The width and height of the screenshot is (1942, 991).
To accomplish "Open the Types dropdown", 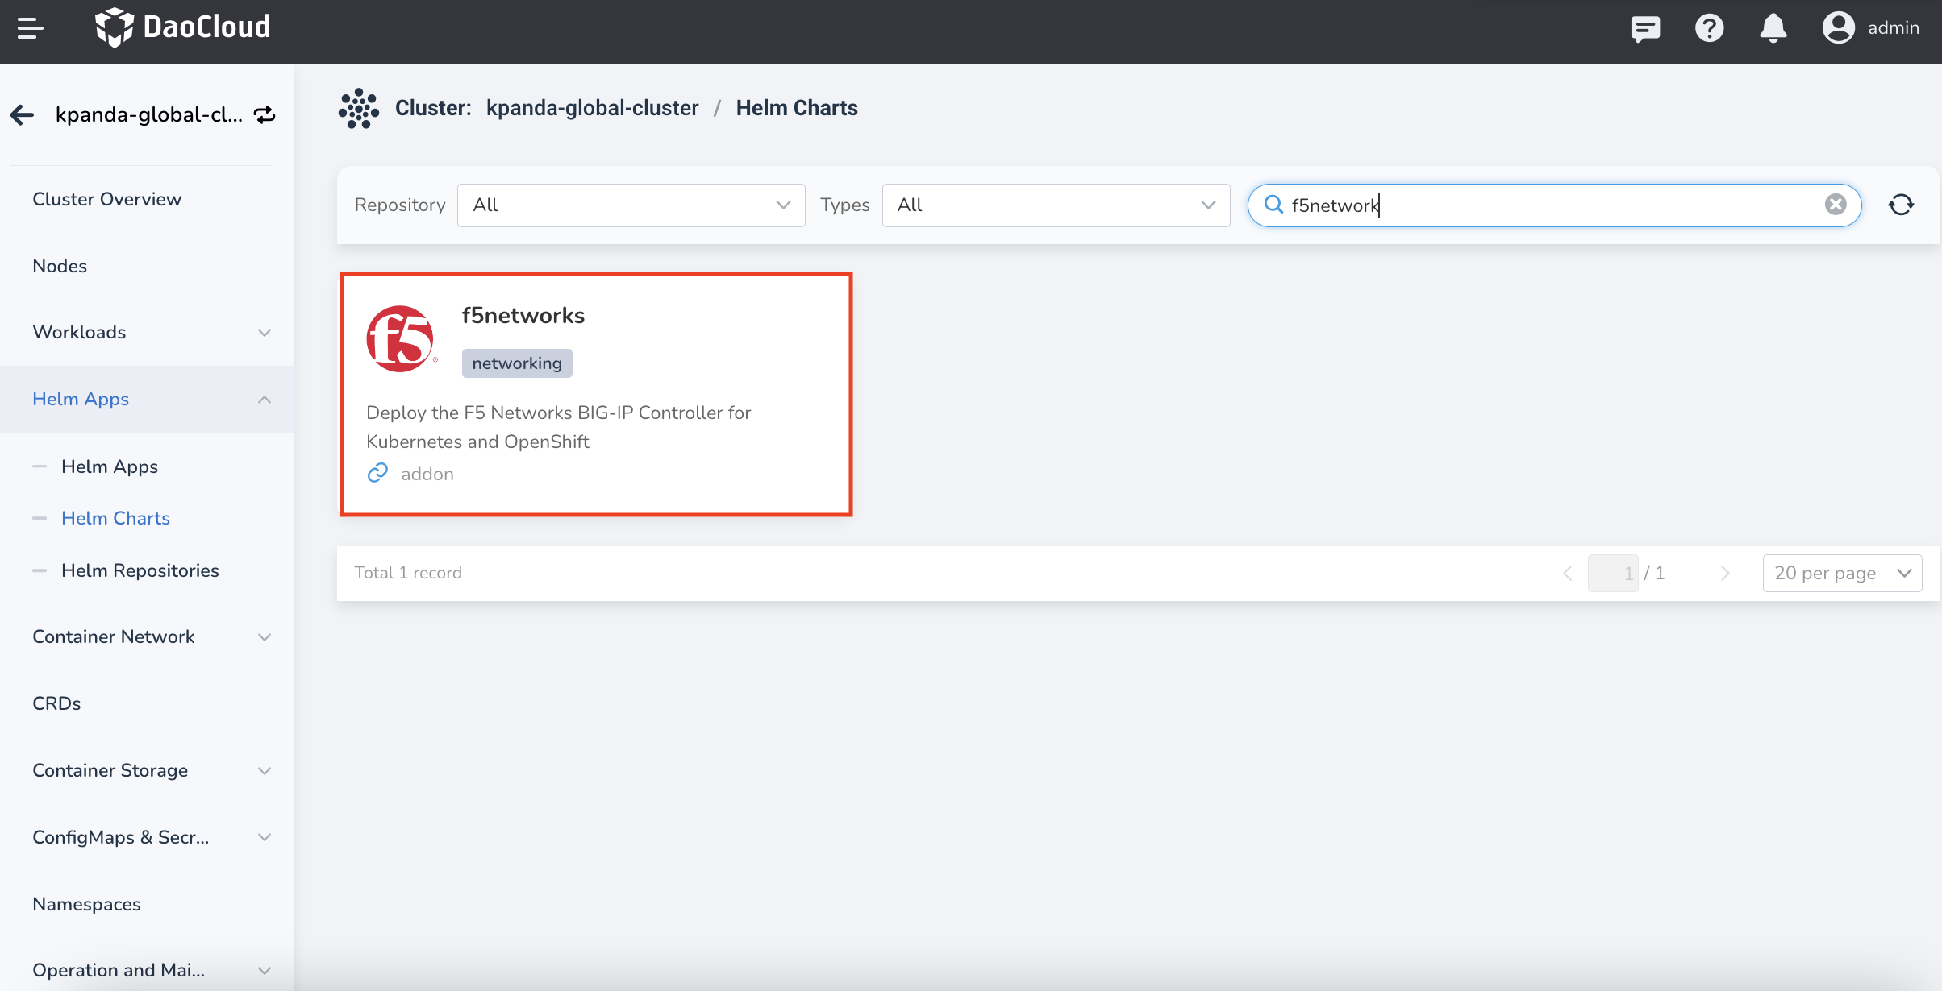I will tap(1056, 205).
